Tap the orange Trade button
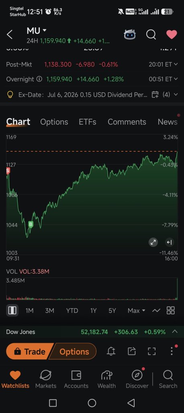The width and height of the screenshot is (184, 413). coord(30,351)
